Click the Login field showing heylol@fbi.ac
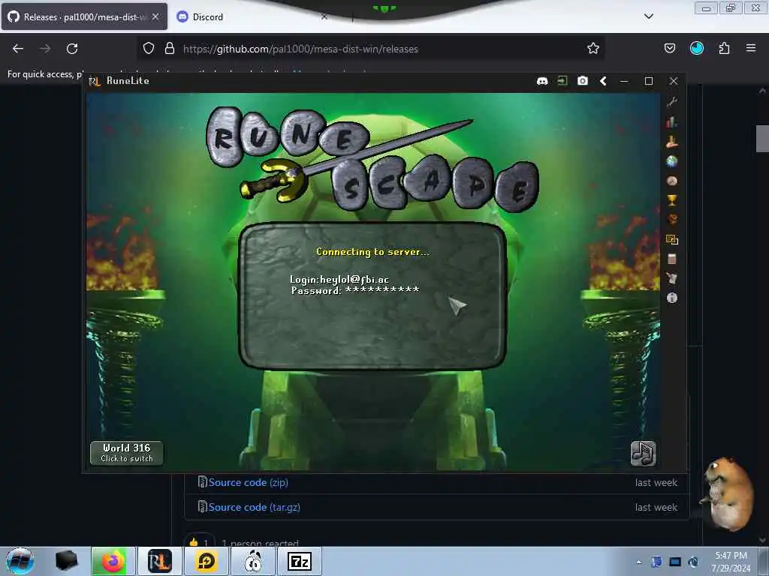 point(339,279)
